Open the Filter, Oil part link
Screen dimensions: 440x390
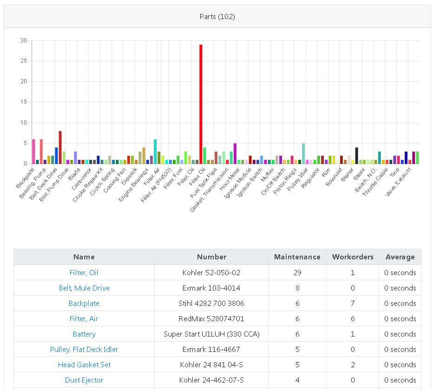pos(84,273)
